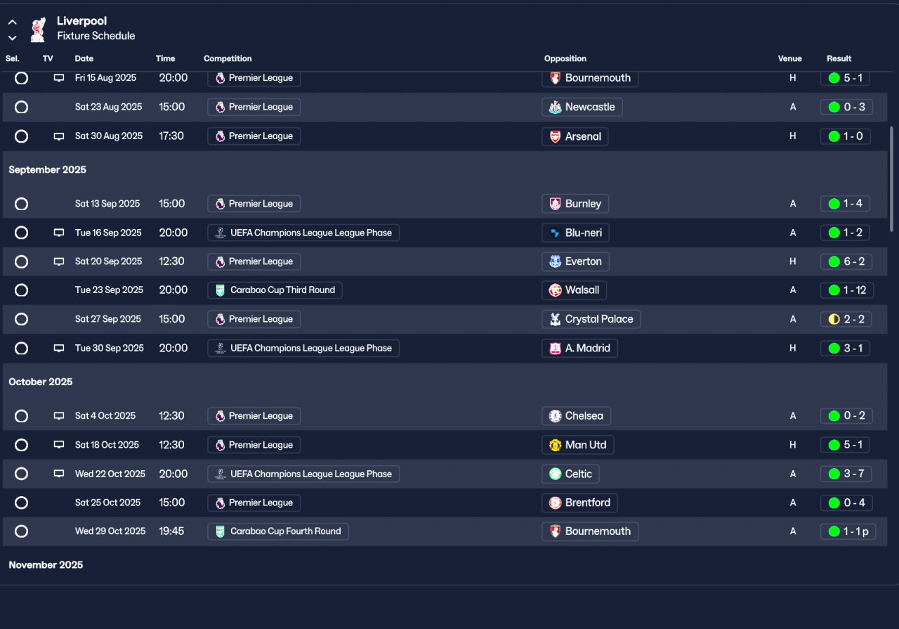This screenshot has width=899, height=629.
Task: Click the Liverpool club crest
Action: 38,29
